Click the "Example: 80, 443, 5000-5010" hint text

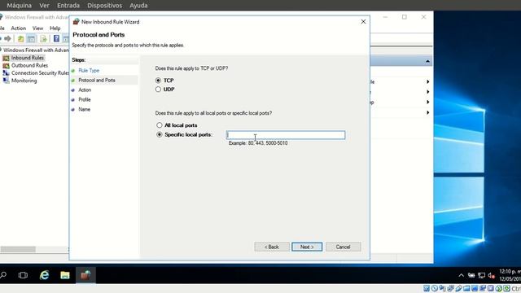pos(258,143)
